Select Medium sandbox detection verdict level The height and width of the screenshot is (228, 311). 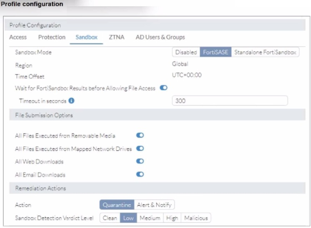[150, 218]
